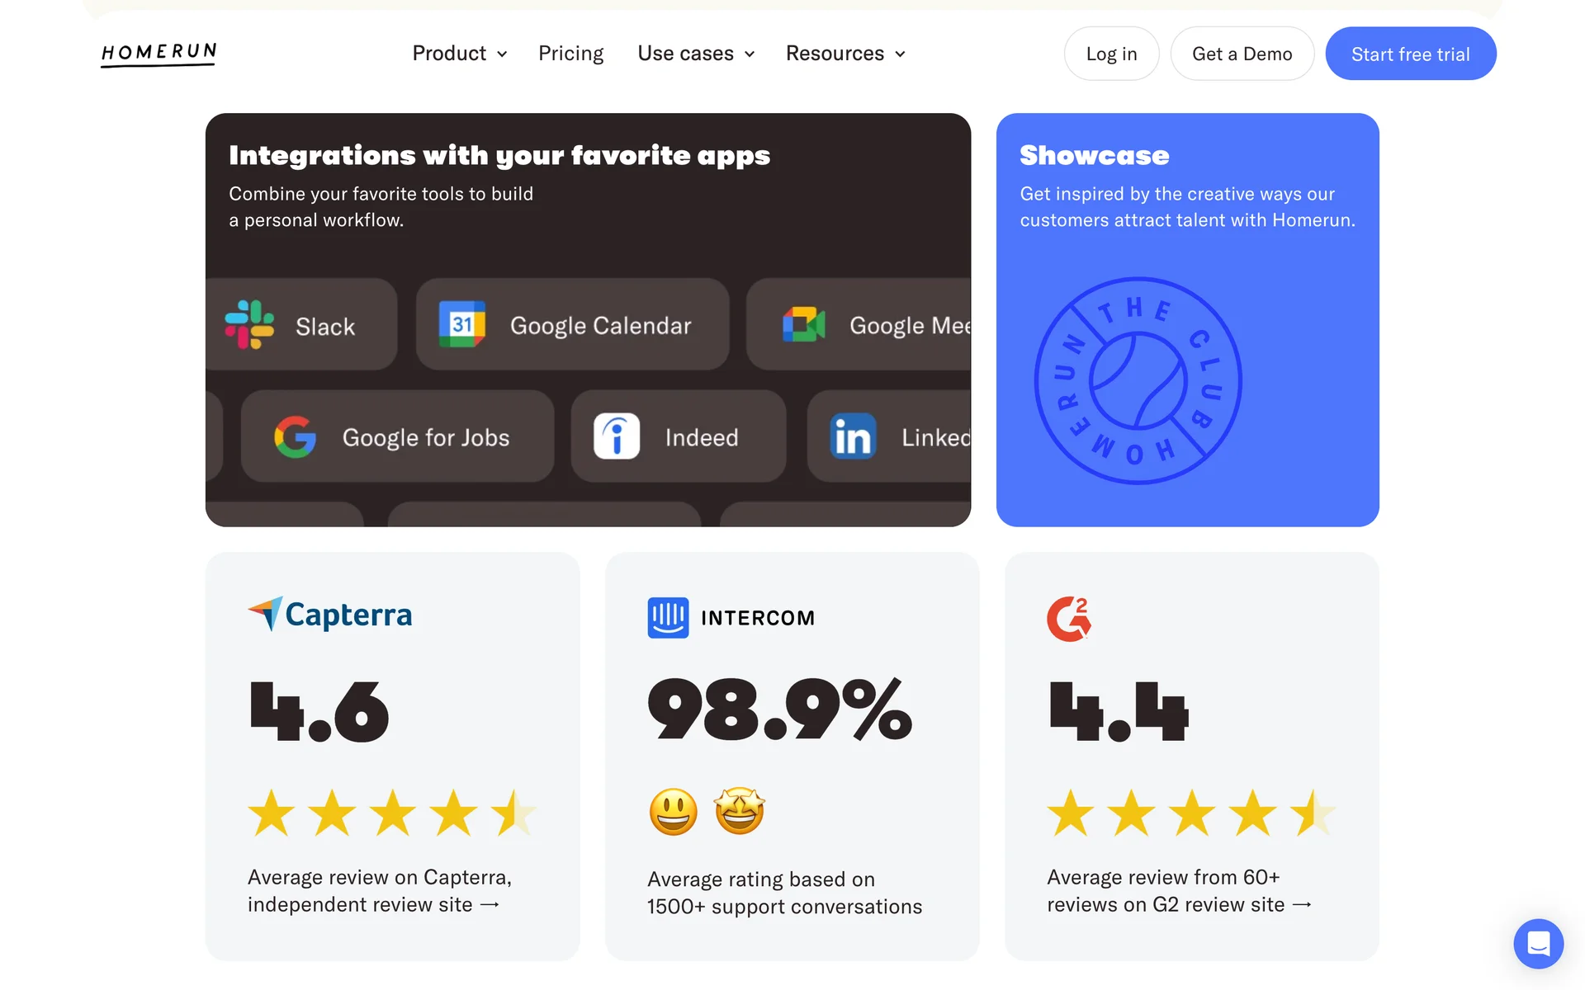Open the Intercom chat widget
Image resolution: width=1585 pixels, height=990 pixels.
click(1538, 943)
